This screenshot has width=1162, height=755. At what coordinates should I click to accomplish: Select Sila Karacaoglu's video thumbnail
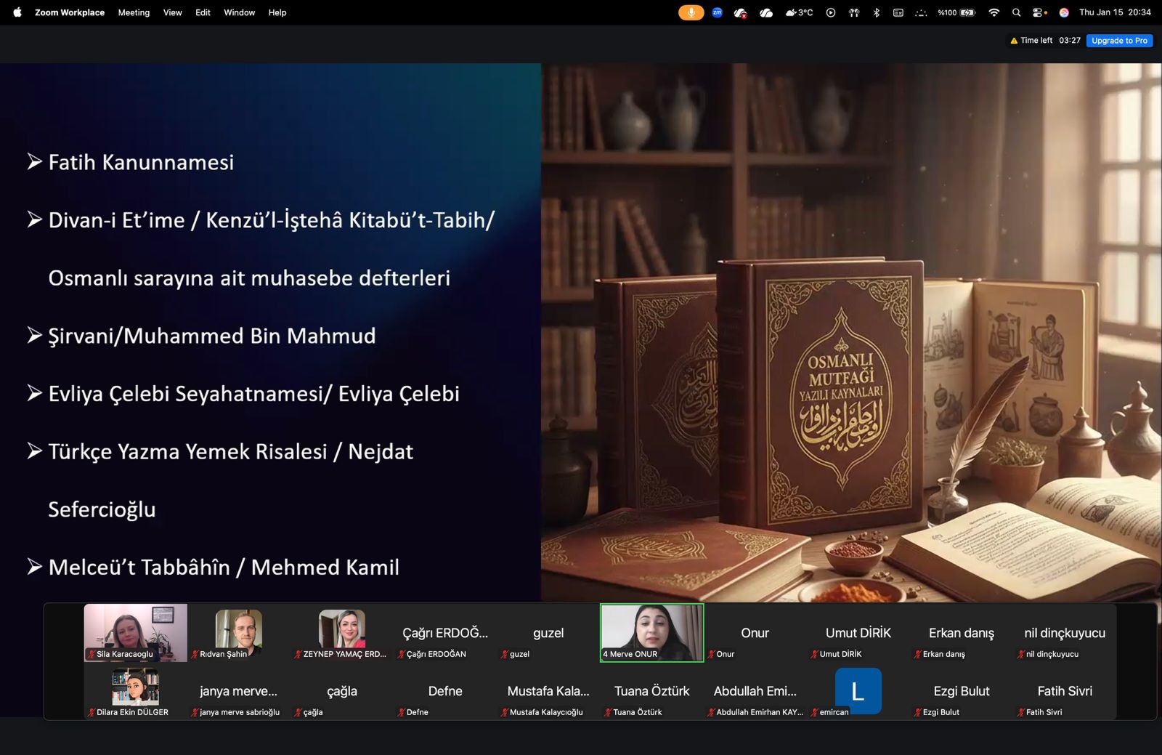click(x=136, y=632)
